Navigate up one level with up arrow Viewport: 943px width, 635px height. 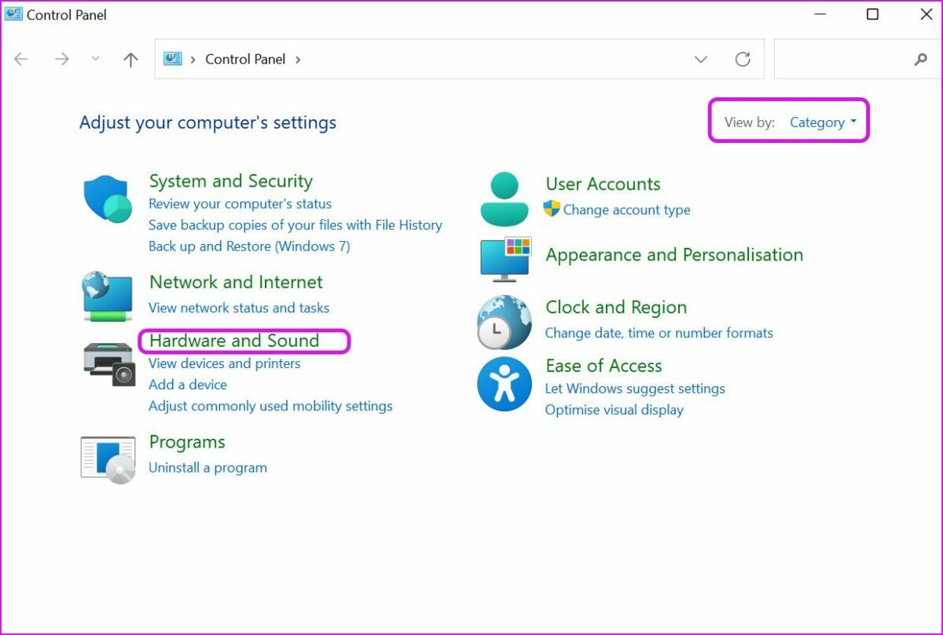tap(131, 60)
